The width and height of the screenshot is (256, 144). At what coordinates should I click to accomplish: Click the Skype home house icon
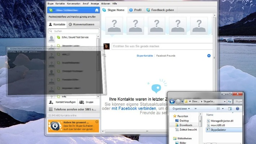96,10
